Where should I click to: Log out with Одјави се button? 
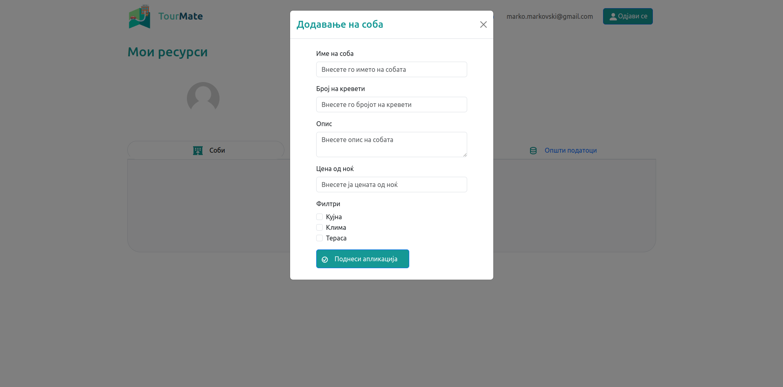(628, 16)
